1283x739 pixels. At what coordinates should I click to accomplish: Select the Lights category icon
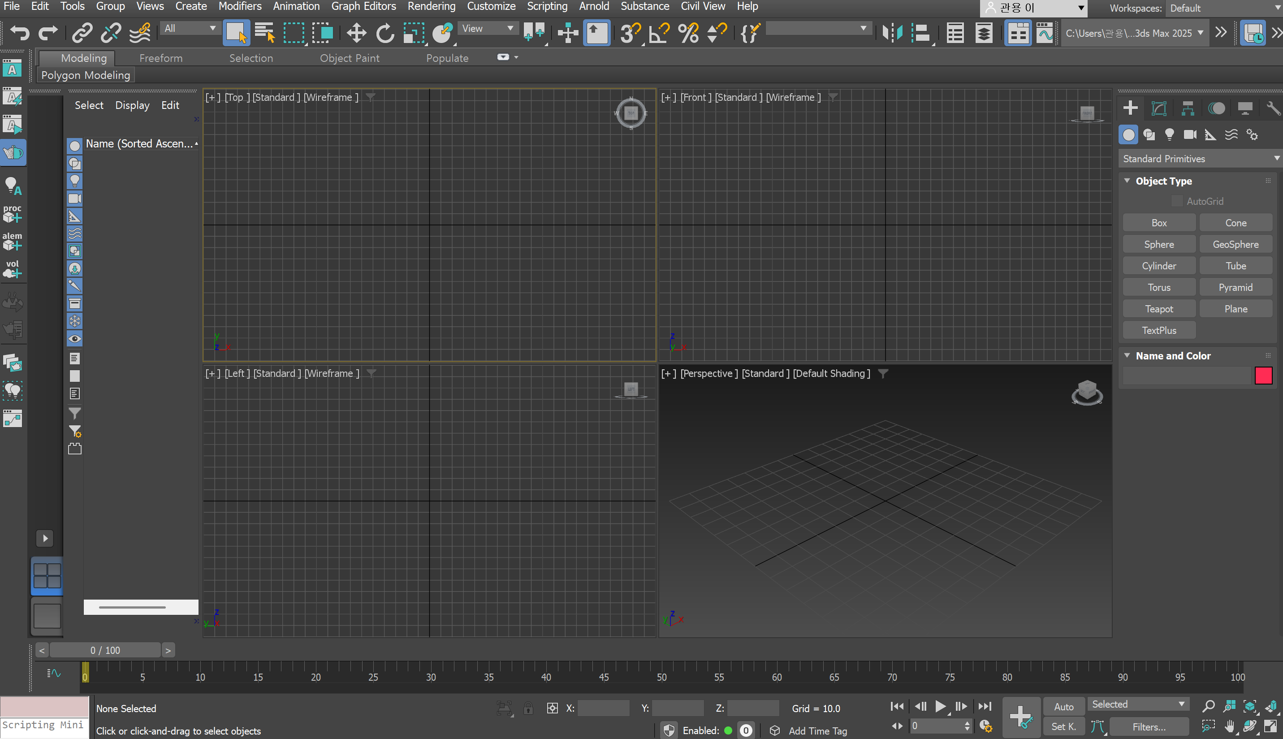[x=1169, y=134]
